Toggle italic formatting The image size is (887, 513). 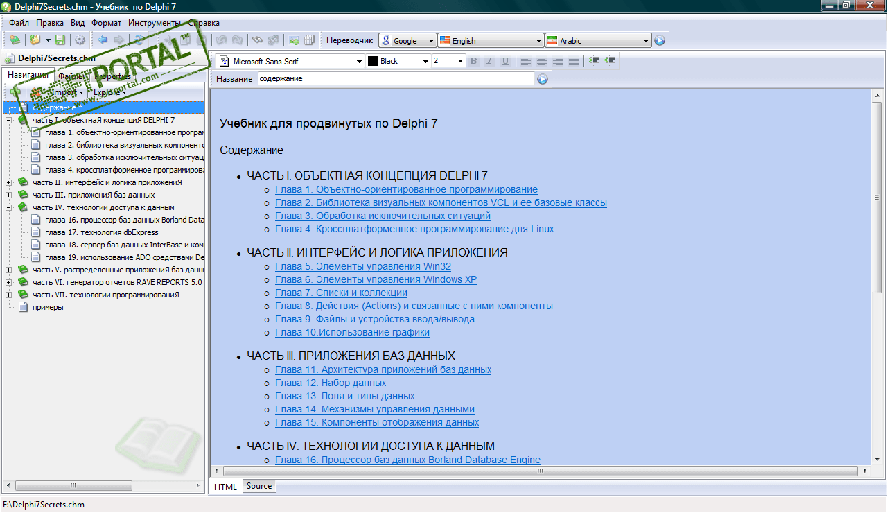[x=489, y=61]
